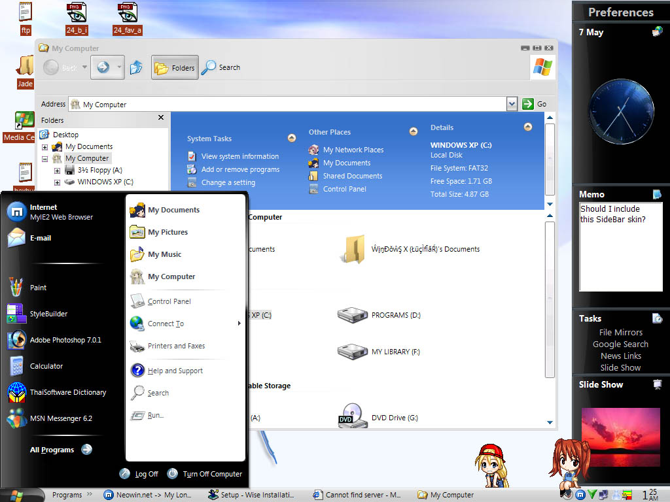Click the Maxthon browser icon in system tray

tap(580, 495)
